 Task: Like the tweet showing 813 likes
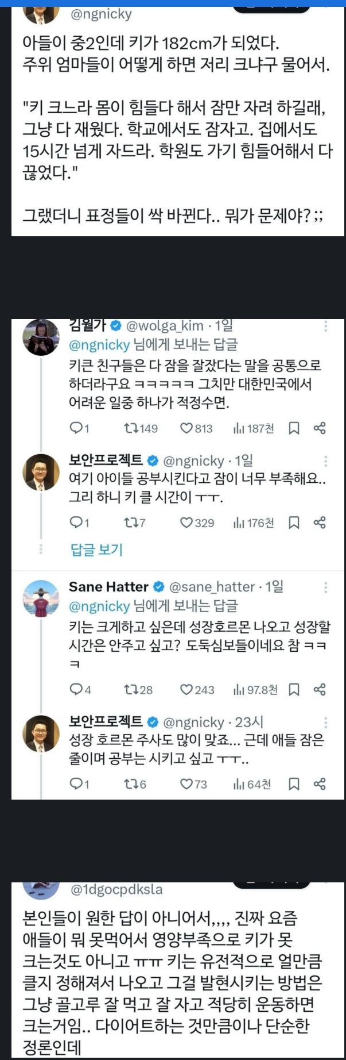point(186,428)
